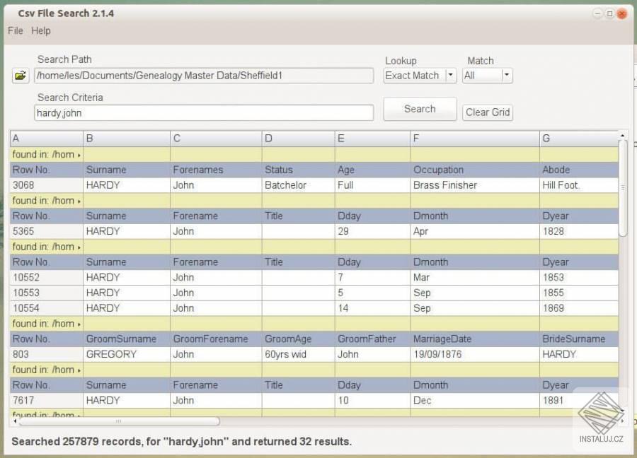Click the Apr month cell
The image size is (637, 458).
[x=476, y=232]
